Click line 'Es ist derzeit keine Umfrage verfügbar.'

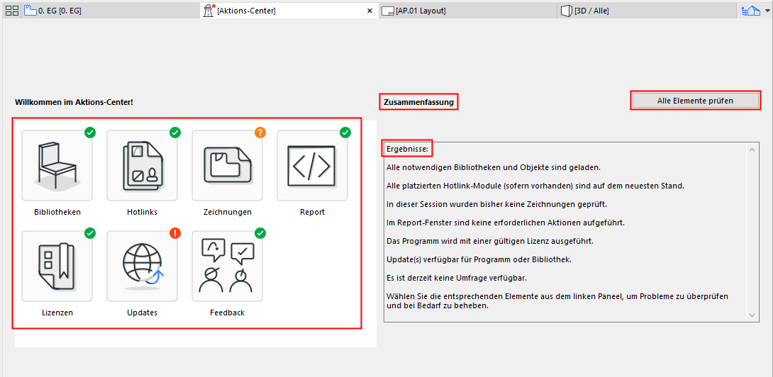pyautogui.click(x=457, y=278)
